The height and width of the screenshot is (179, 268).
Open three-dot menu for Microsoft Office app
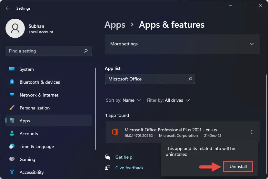(252, 132)
